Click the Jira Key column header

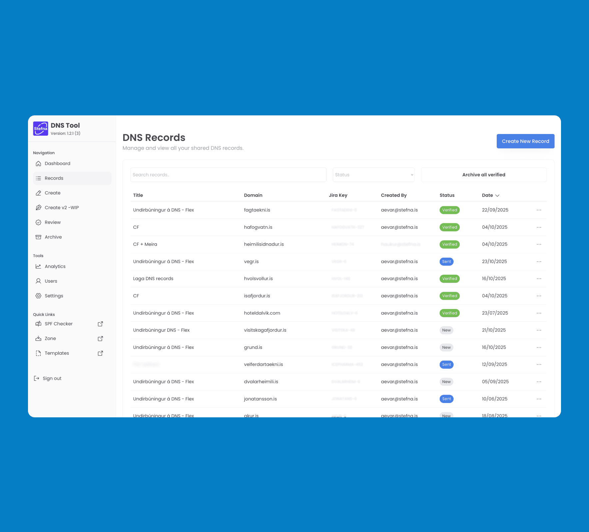338,195
